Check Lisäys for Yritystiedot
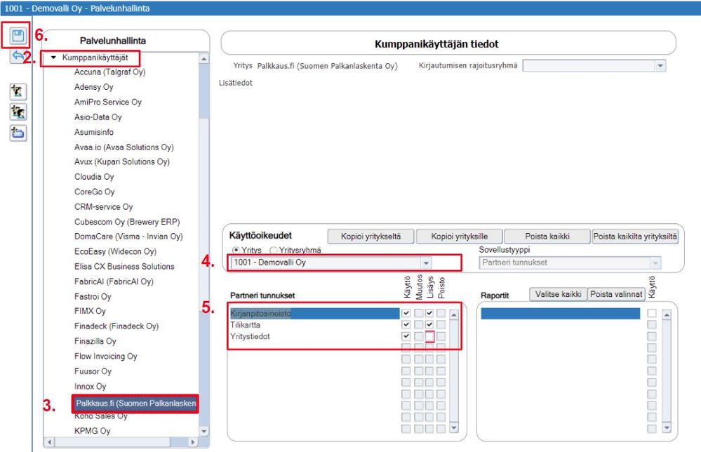701x452 pixels. pos(429,336)
